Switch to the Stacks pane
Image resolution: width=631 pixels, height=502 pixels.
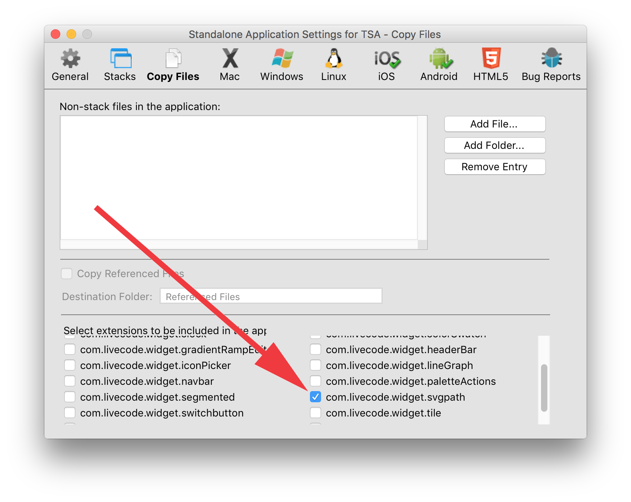click(x=120, y=65)
